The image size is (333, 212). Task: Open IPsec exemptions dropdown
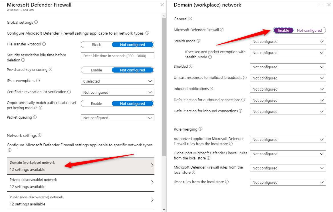tap(118, 81)
